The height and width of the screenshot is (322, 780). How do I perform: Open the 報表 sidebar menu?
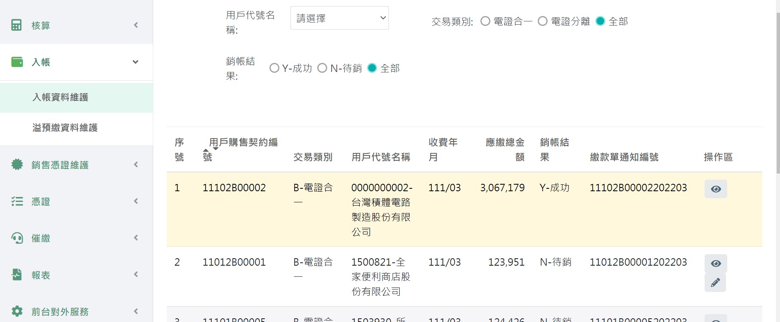click(76, 275)
